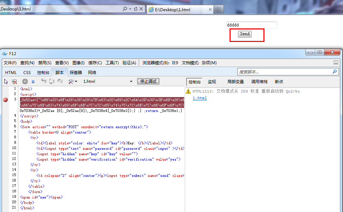Minimize the F12 developer tools window
The image size is (343, 212).
coord(310,52)
